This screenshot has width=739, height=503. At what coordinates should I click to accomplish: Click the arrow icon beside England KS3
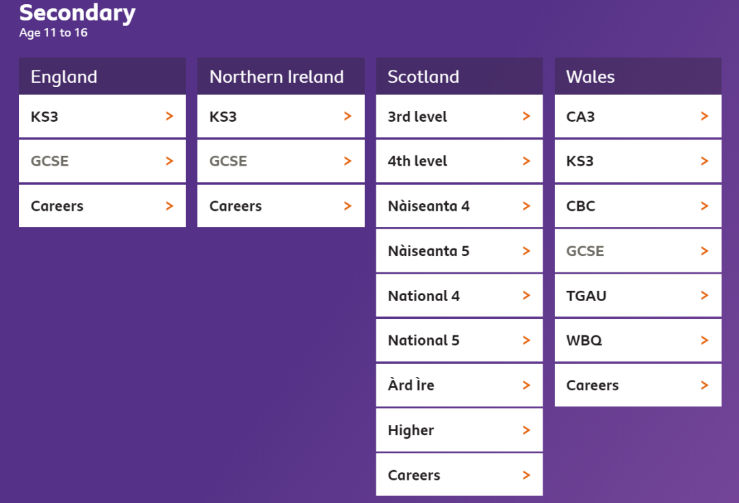coord(170,116)
